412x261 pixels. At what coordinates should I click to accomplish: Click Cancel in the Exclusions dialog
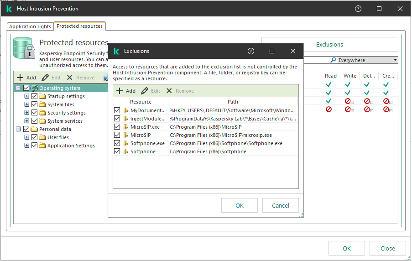280,205
